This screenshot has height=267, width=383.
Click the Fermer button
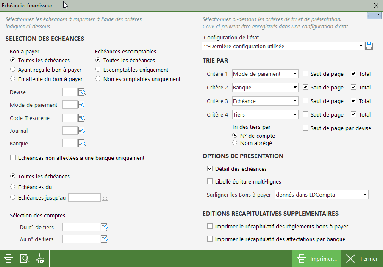(362, 259)
